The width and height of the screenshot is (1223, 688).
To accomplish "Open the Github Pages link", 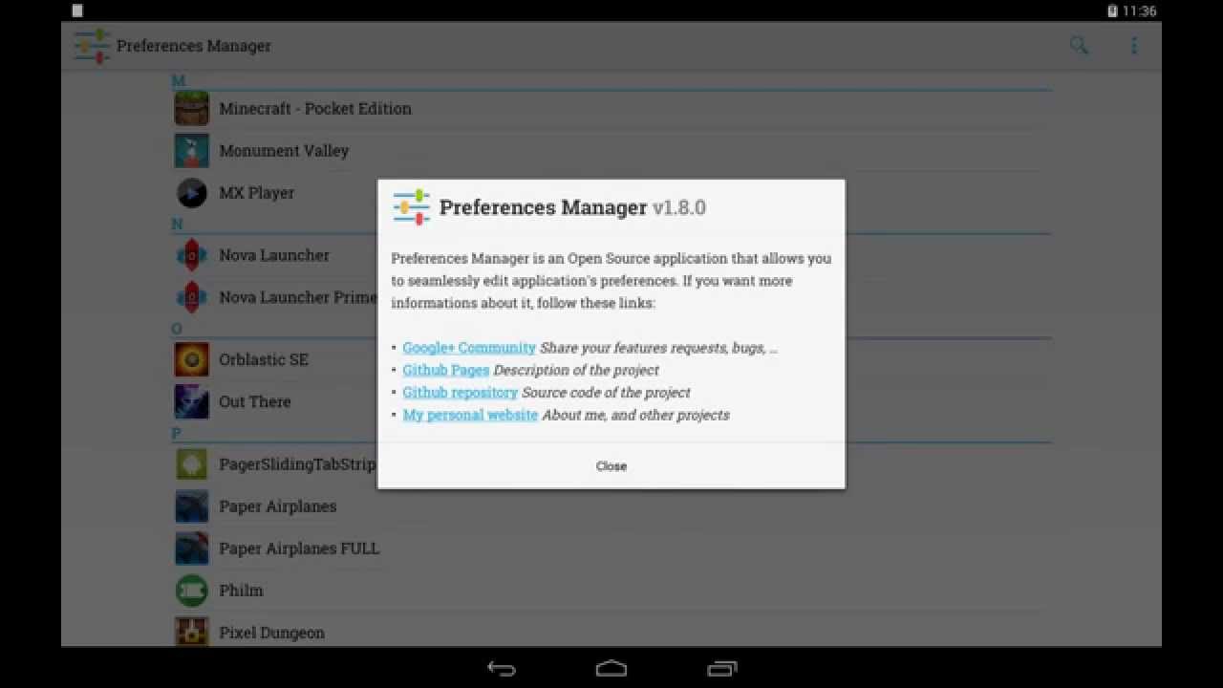I will tap(446, 370).
